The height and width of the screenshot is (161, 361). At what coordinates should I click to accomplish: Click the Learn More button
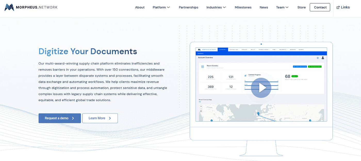tap(100, 118)
